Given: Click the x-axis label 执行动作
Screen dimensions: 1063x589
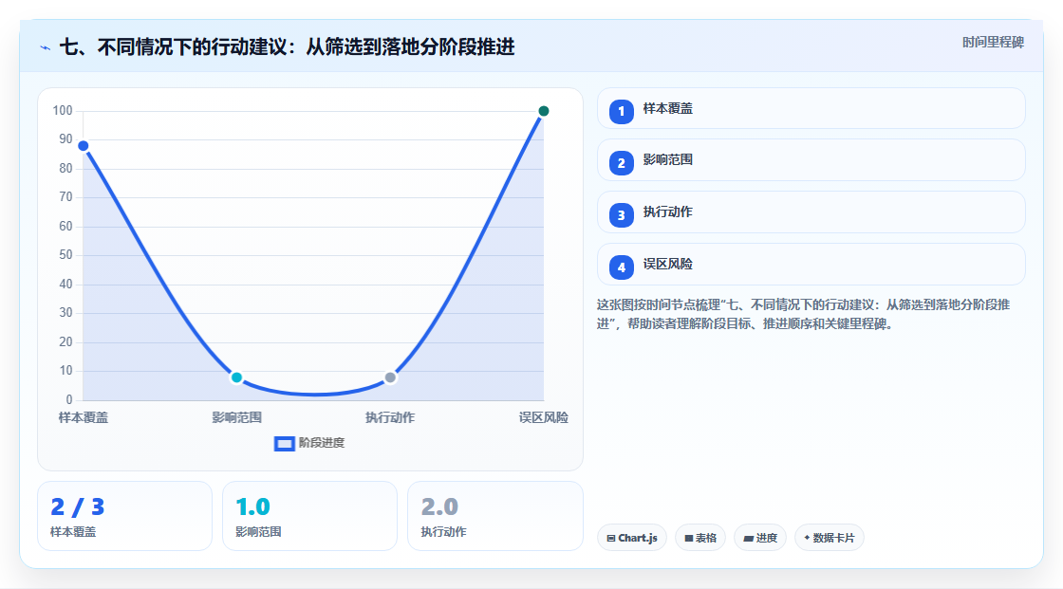Looking at the screenshot, I should tap(390, 418).
